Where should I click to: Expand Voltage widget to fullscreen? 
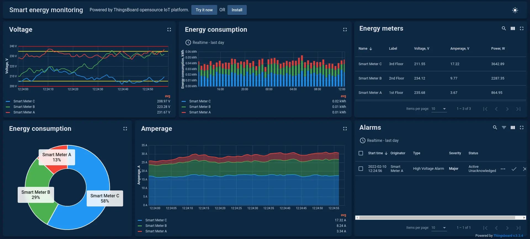pos(169,30)
